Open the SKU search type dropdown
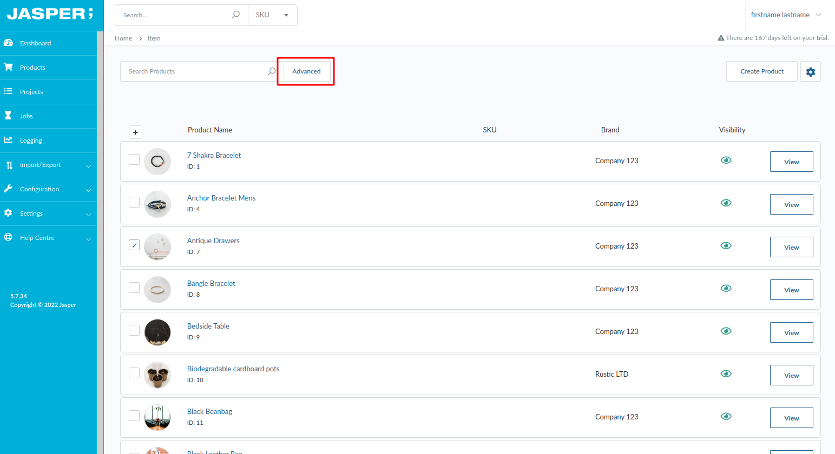Viewport: 835px width, 454px height. 272,15
